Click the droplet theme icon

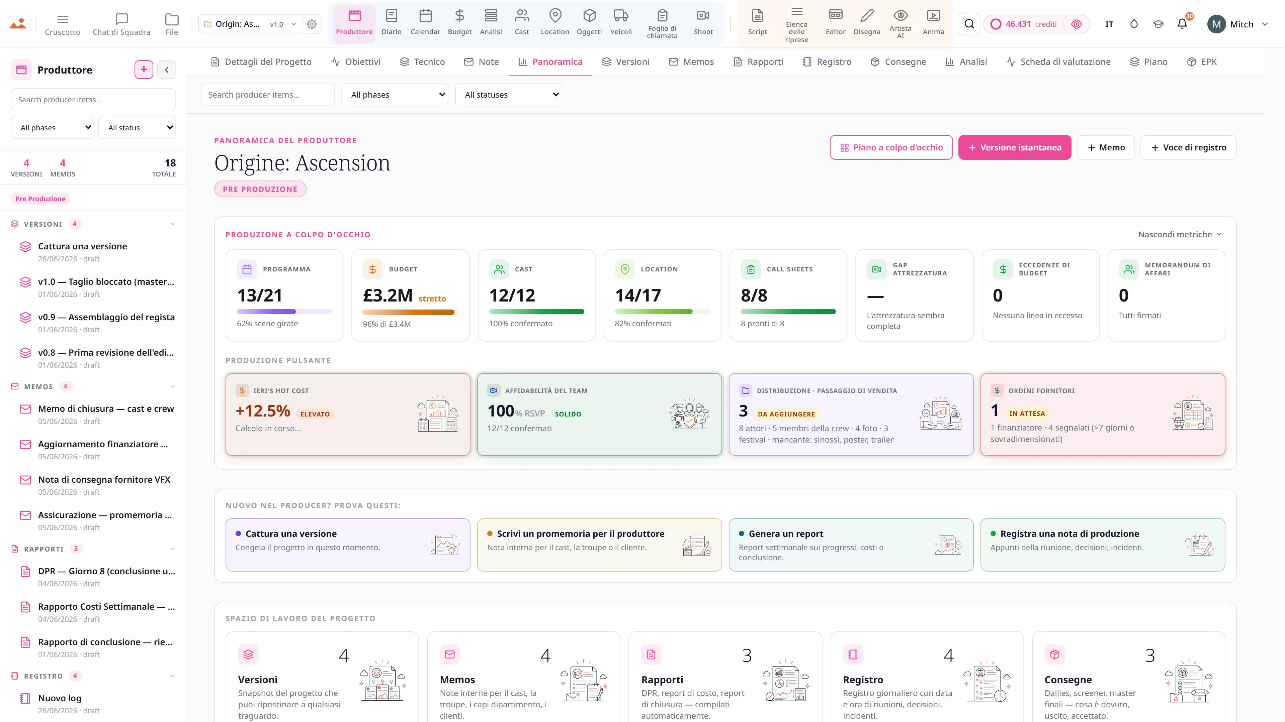pos(1134,24)
